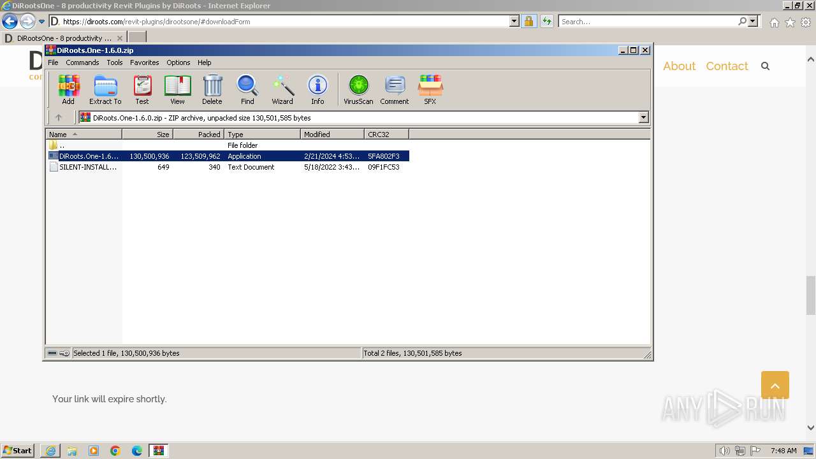Click the disk icon in WinRAR status bar

pyautogui.click(x=52, y=353)
